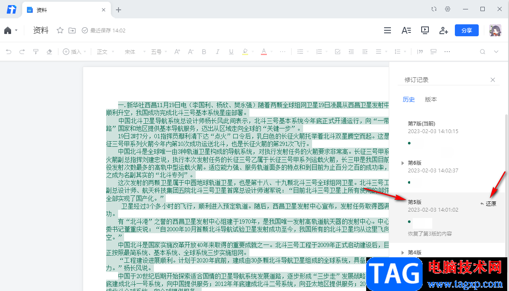Click the home icon
Screen dimensions: 509x291
pos(8,31)
